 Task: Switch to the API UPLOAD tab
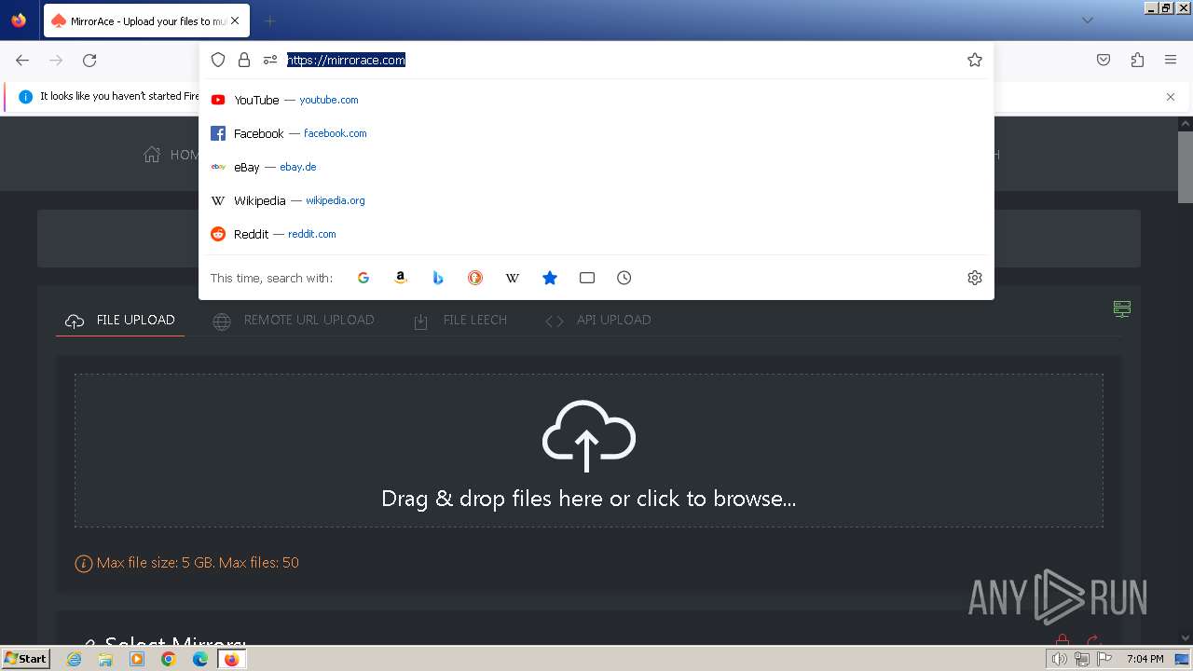coord(598,320)
